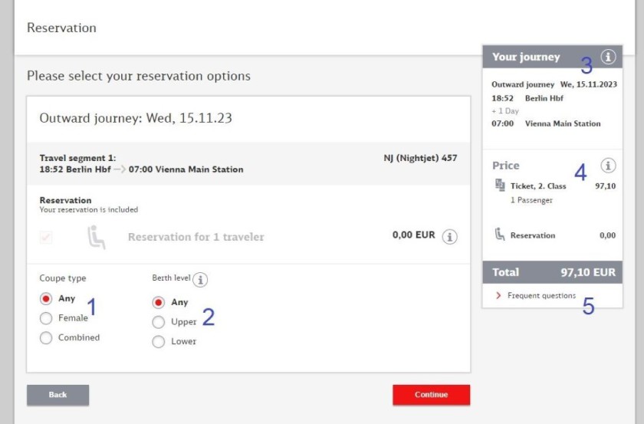The width and height of the screenshot is (644, 424).
Task: Toggle the reservation included checkbox
Action: pyautogui.click(x=46, y=238)
